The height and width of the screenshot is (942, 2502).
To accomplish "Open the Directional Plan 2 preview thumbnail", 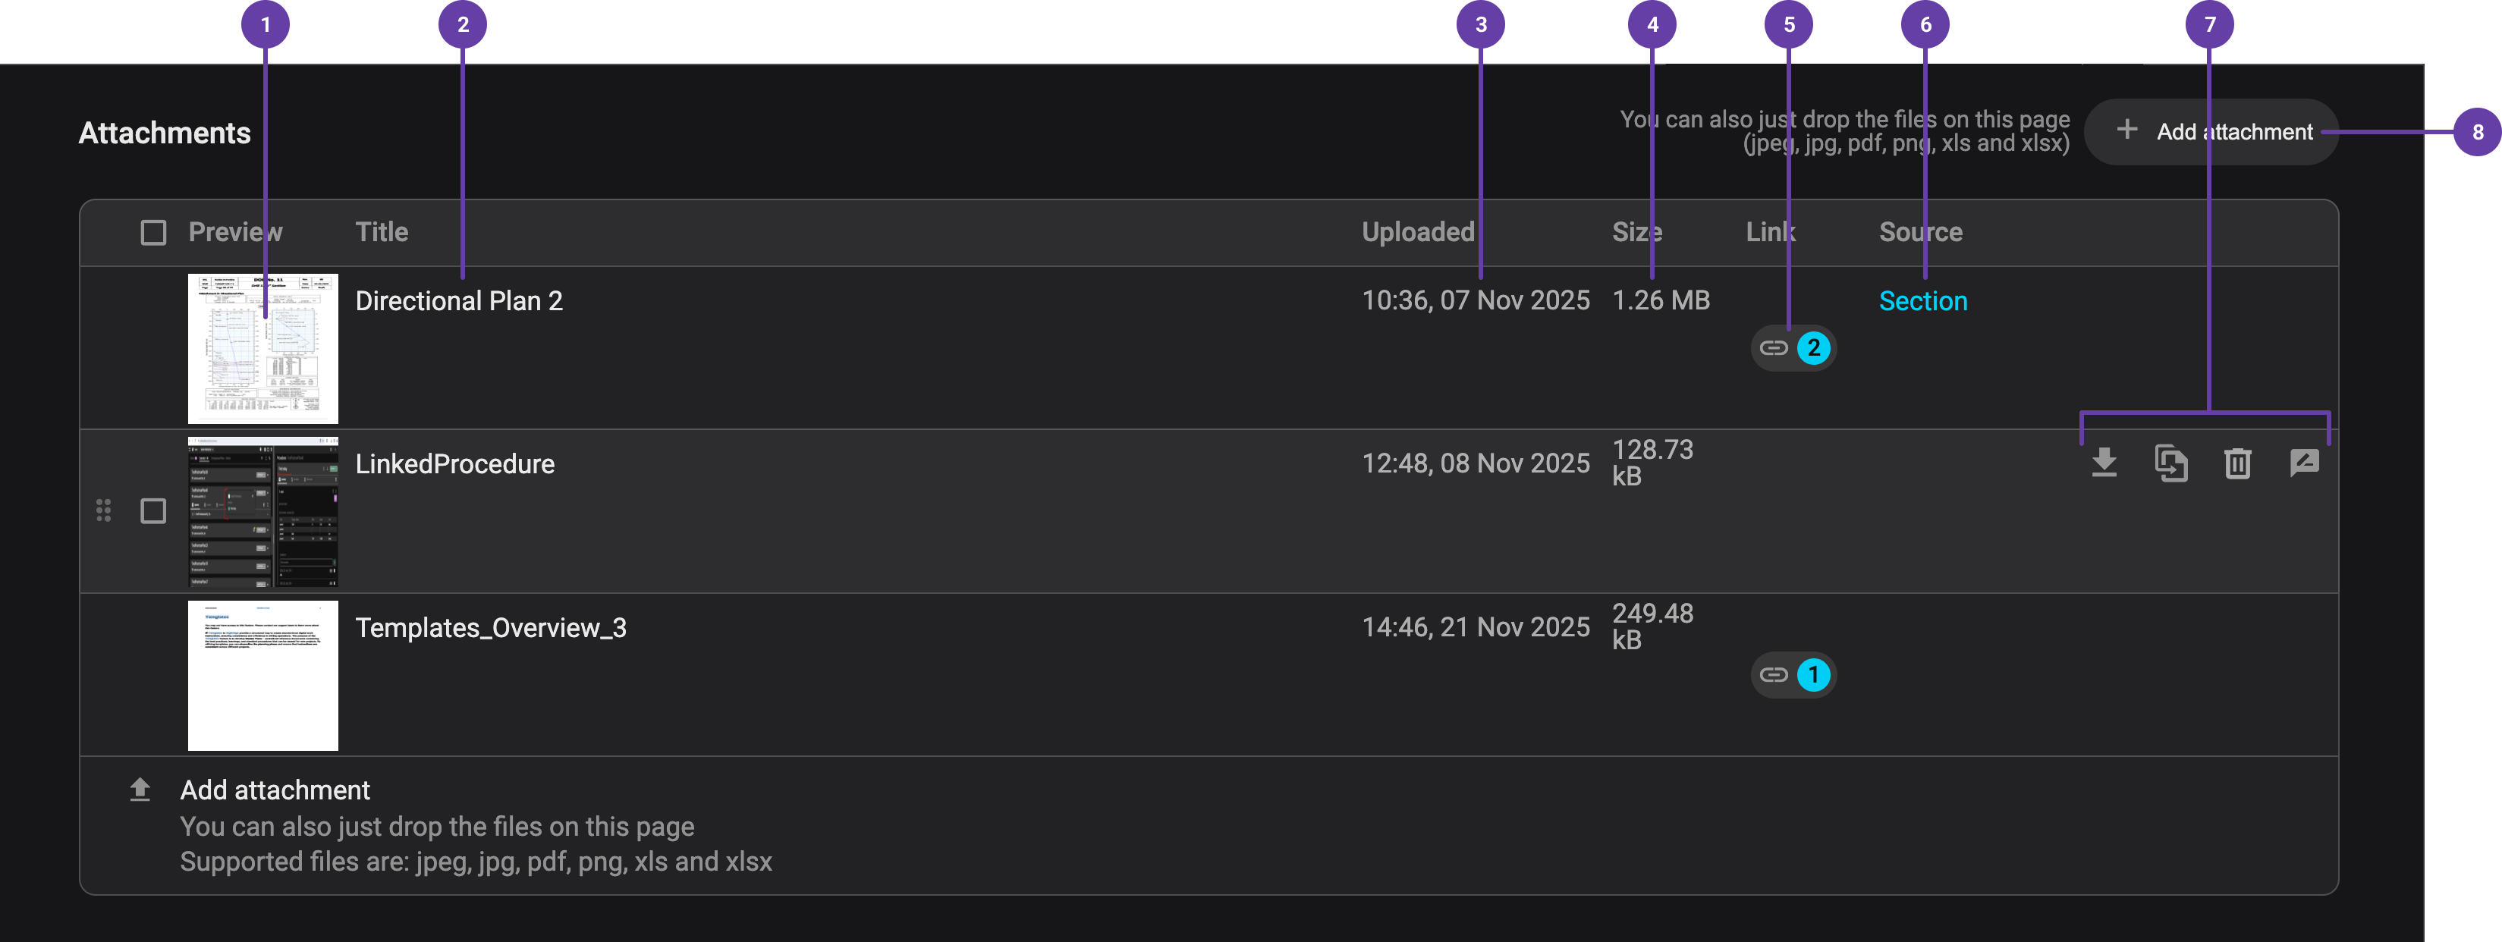I will click(262, 347).
